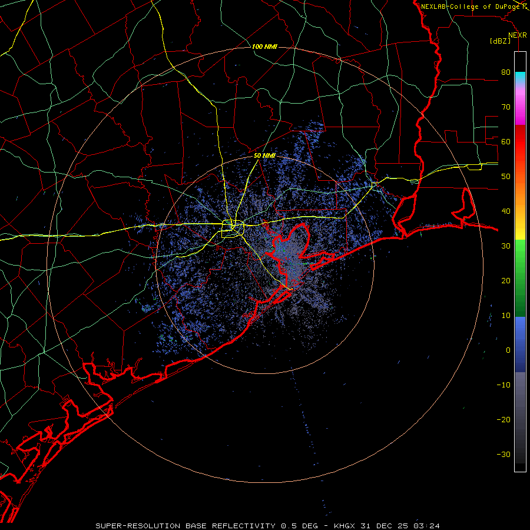Click the "-20" value on the dBZ scale
This screenshot has width=530, height=530.
coord(503,419)
